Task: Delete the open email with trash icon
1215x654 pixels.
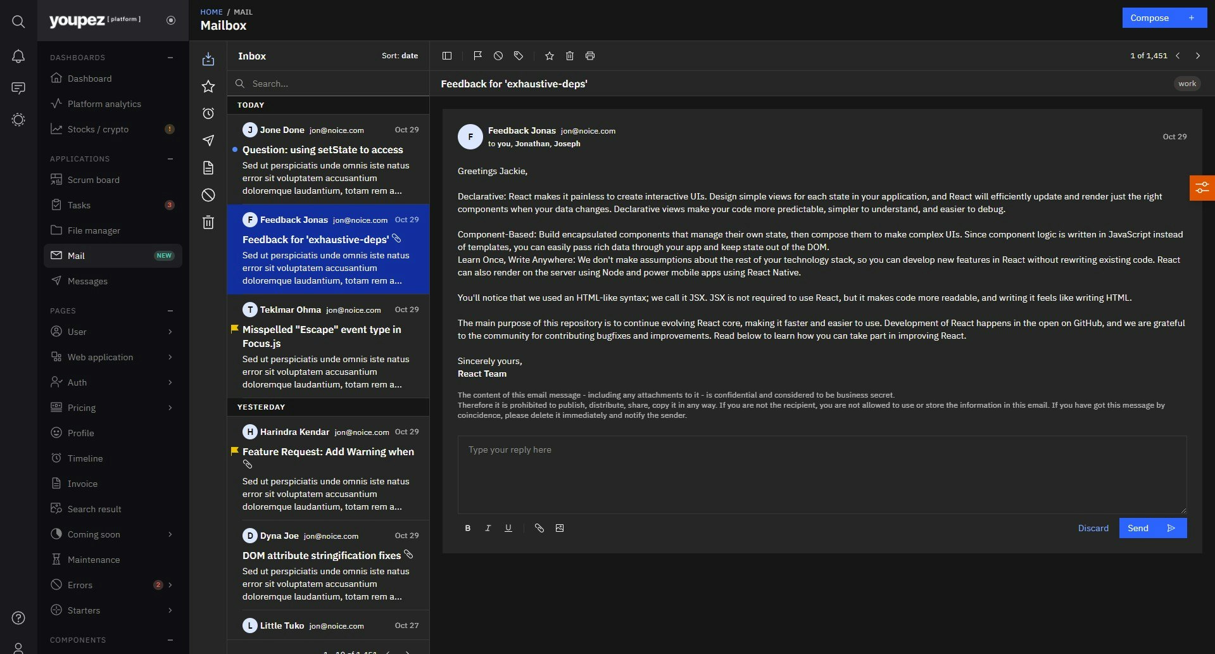Action: click(569, 56)
